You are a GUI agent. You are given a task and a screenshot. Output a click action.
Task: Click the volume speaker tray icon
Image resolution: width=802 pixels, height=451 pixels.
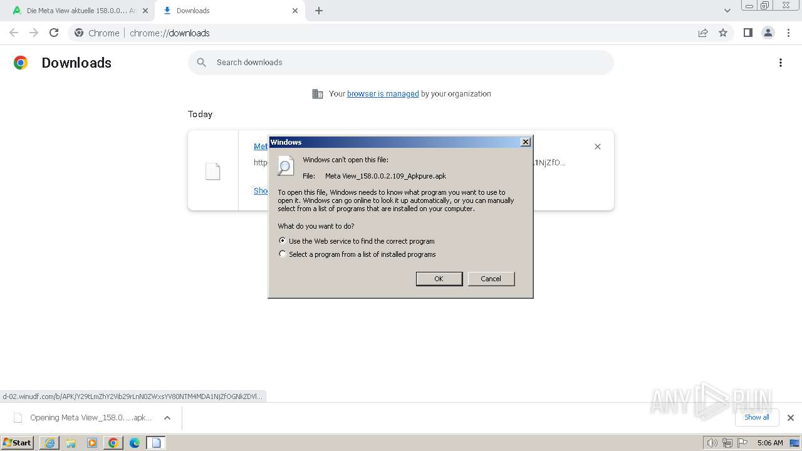[712, 443]
